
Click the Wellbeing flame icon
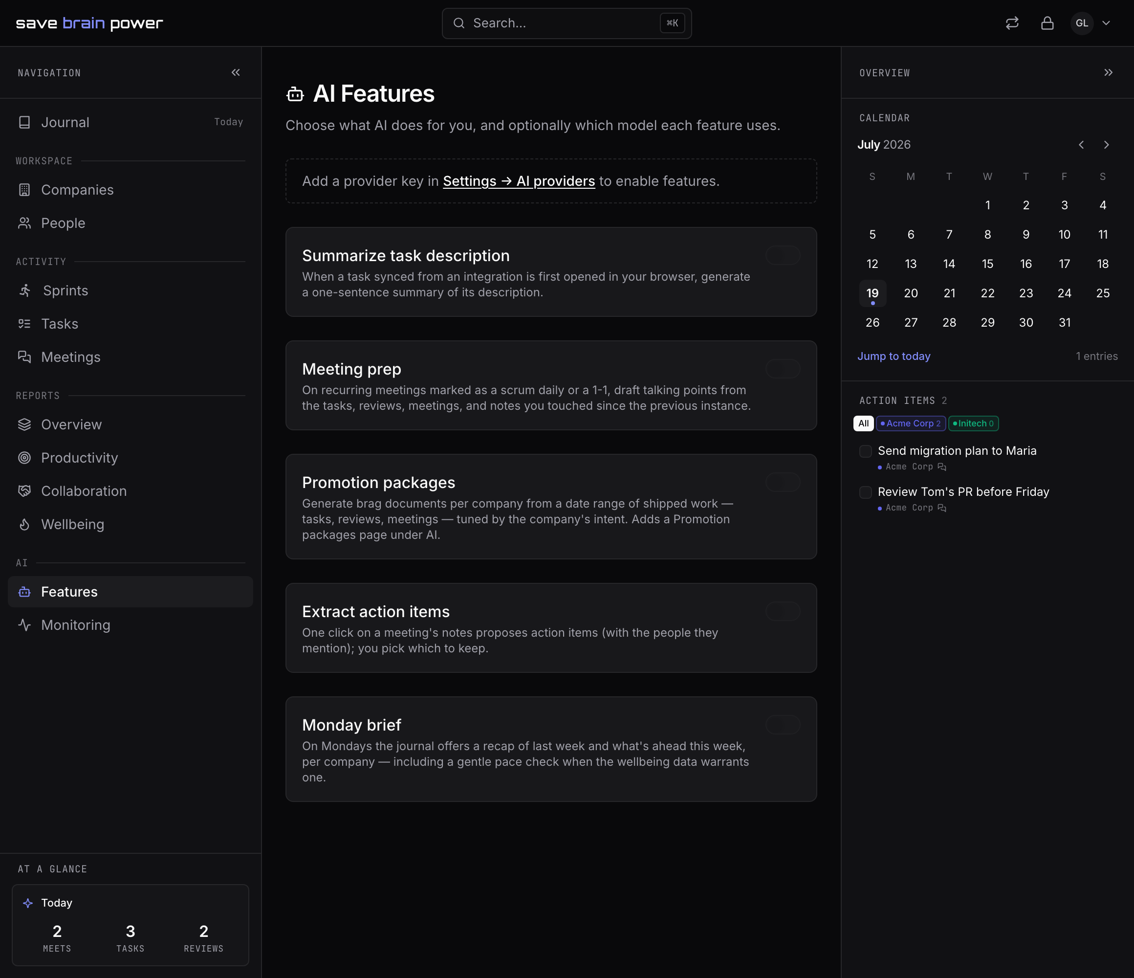(24, 524)
